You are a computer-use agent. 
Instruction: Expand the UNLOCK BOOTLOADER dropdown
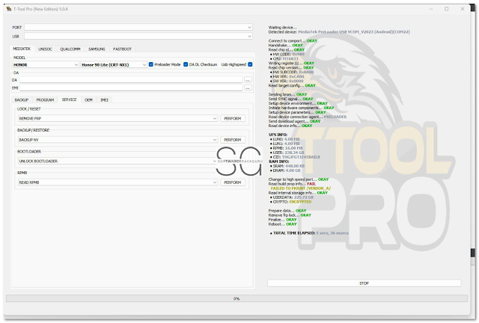(x=118, y=161)
